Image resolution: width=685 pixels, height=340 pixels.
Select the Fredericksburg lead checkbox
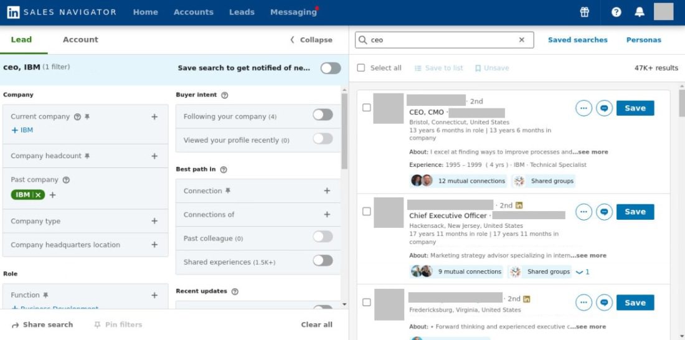367,302
